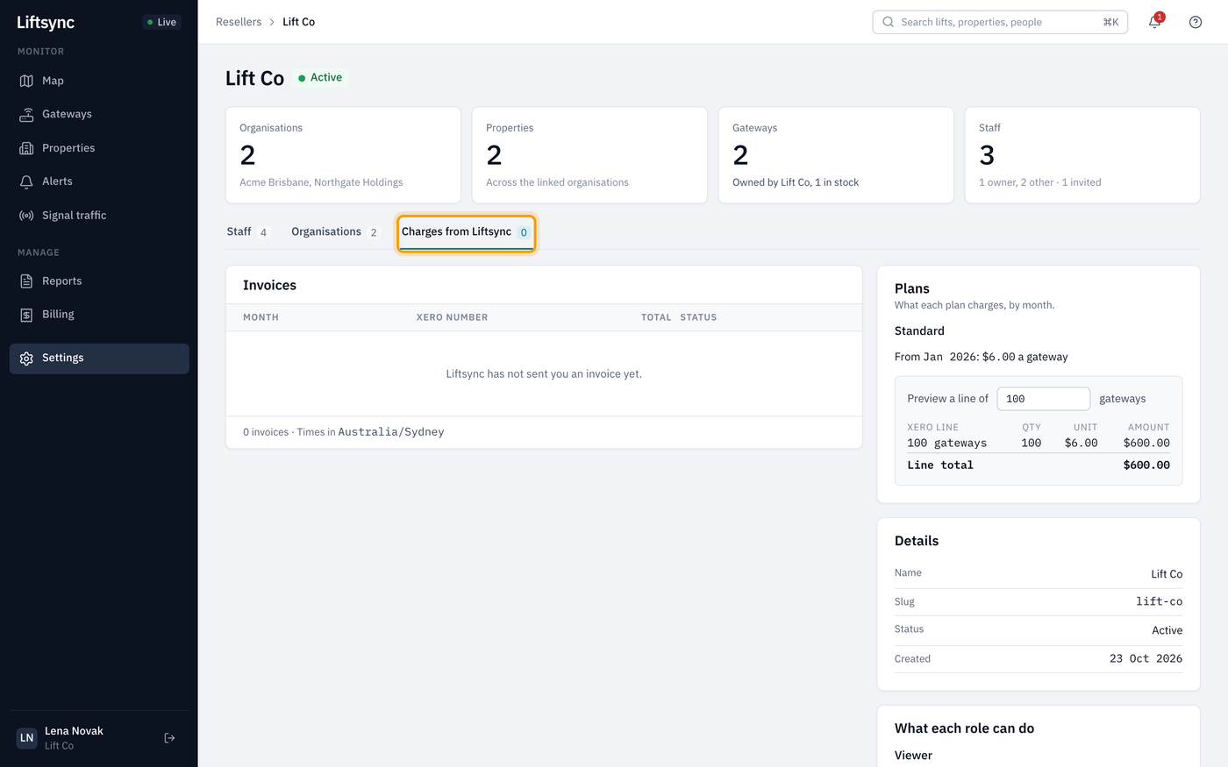
Task: Click the ⌘K shortcut hint
Action: pos(1110,22)
